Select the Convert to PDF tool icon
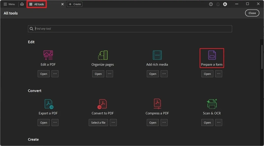Viewport: 264px width, 146px height. click(x=102, y=104)
